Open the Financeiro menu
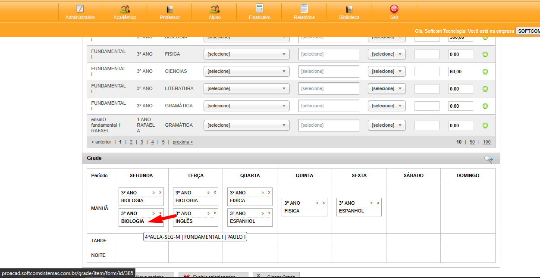Image resolution: width=540 pixels, height=278 pixels. click(x=259, y=12)
